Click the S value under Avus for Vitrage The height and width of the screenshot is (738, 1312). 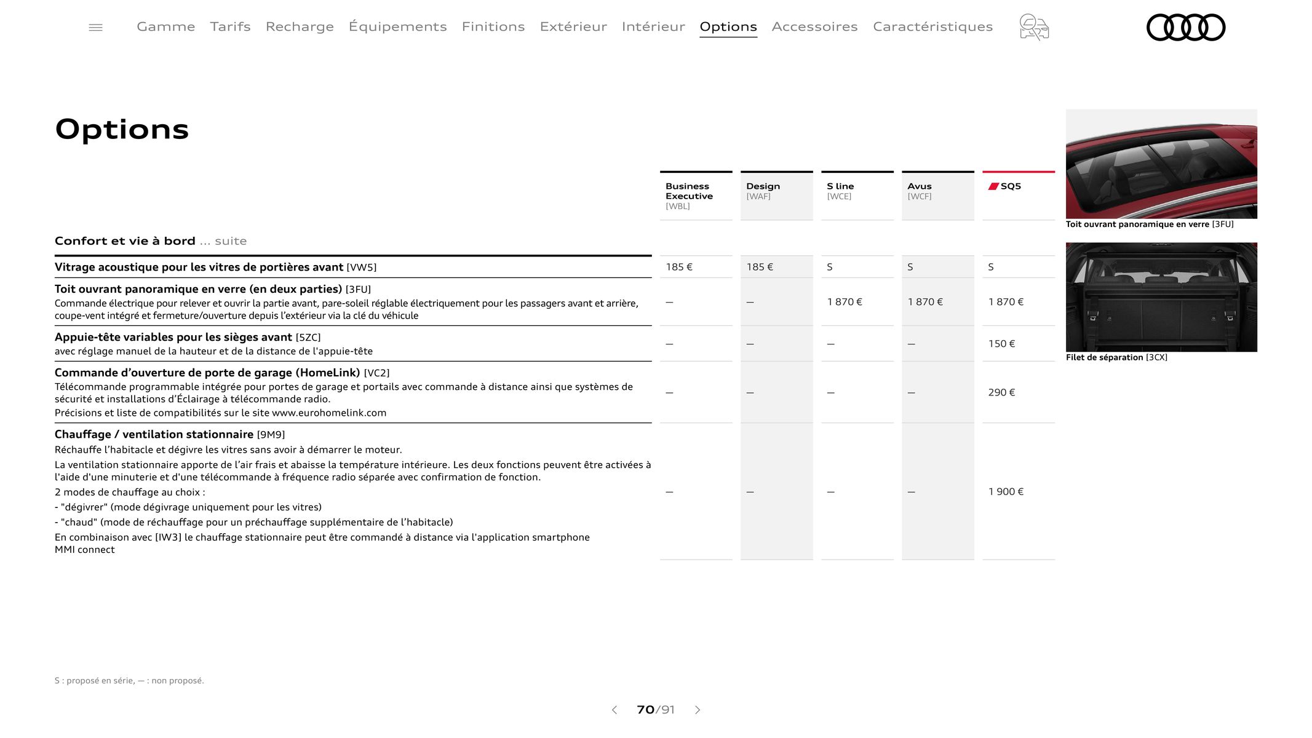910,267
